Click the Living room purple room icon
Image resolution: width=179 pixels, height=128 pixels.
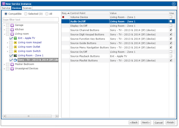pyautogui.click(x=12, y=34)
